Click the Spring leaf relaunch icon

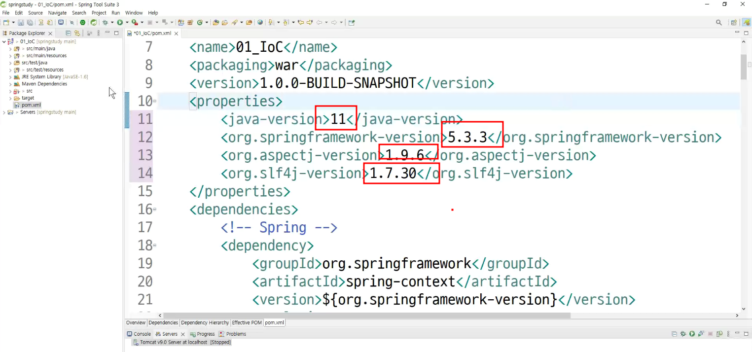pyautogui.click(x=93, y=22)
